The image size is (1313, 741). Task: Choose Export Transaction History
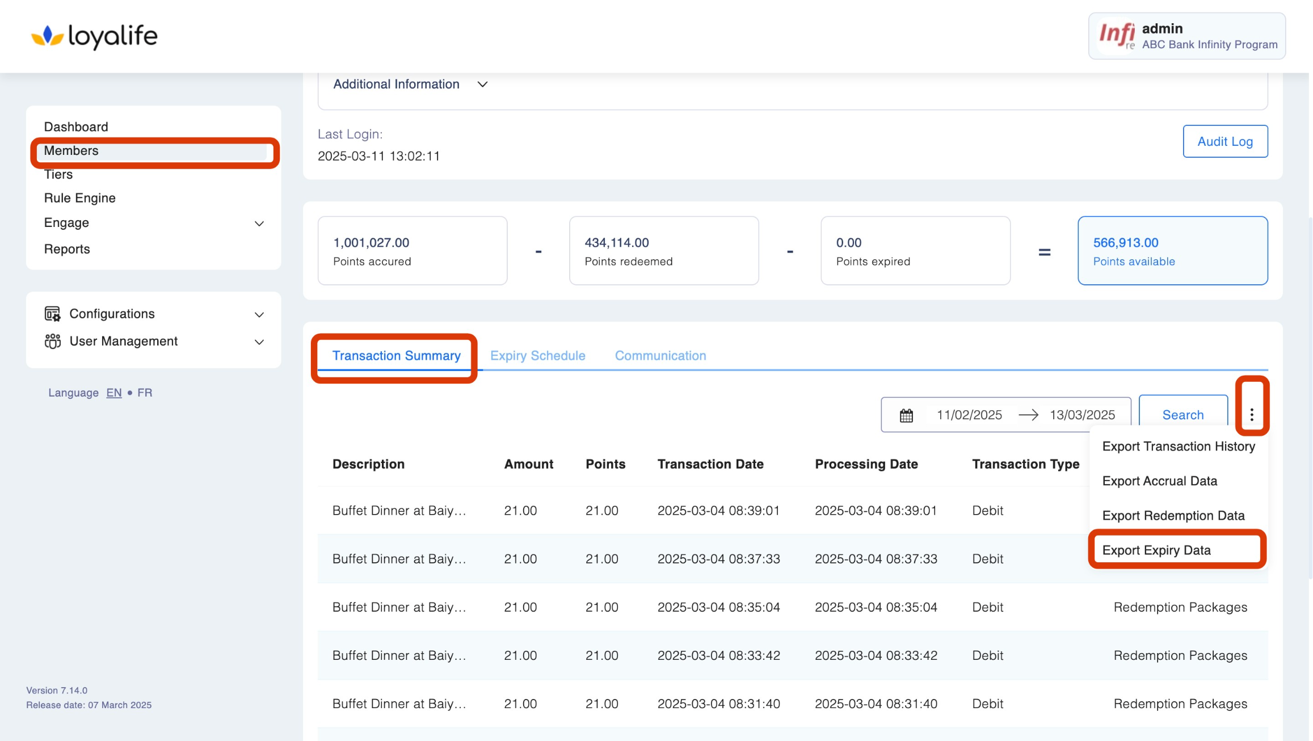point(1178,447)
